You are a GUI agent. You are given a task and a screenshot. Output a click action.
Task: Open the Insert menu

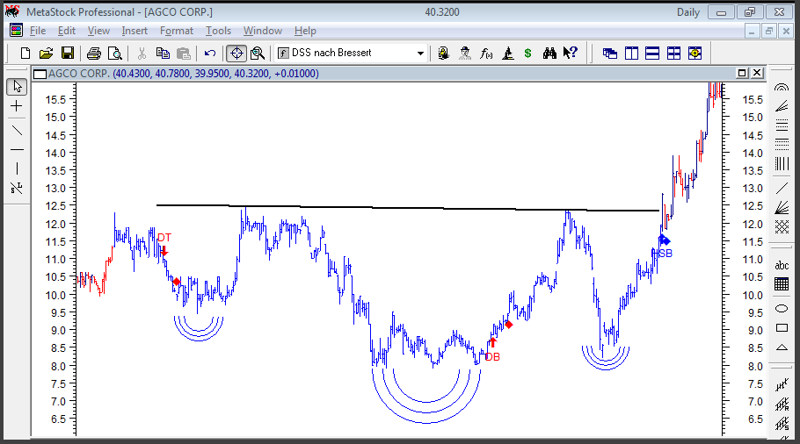pyautogui.click(x=135, y=31)
